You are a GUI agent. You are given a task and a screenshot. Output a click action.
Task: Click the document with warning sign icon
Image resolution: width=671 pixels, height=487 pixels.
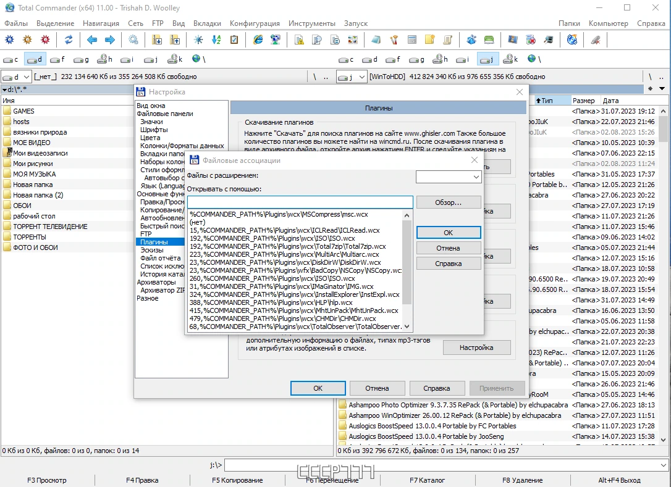coord(299,40)
